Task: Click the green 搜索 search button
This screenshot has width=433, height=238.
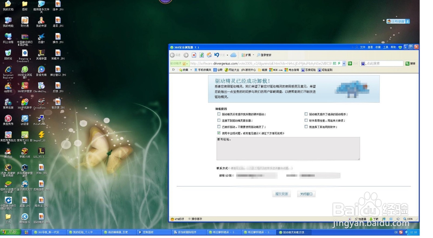Action: pyautogui.click(x=410, y=63)
